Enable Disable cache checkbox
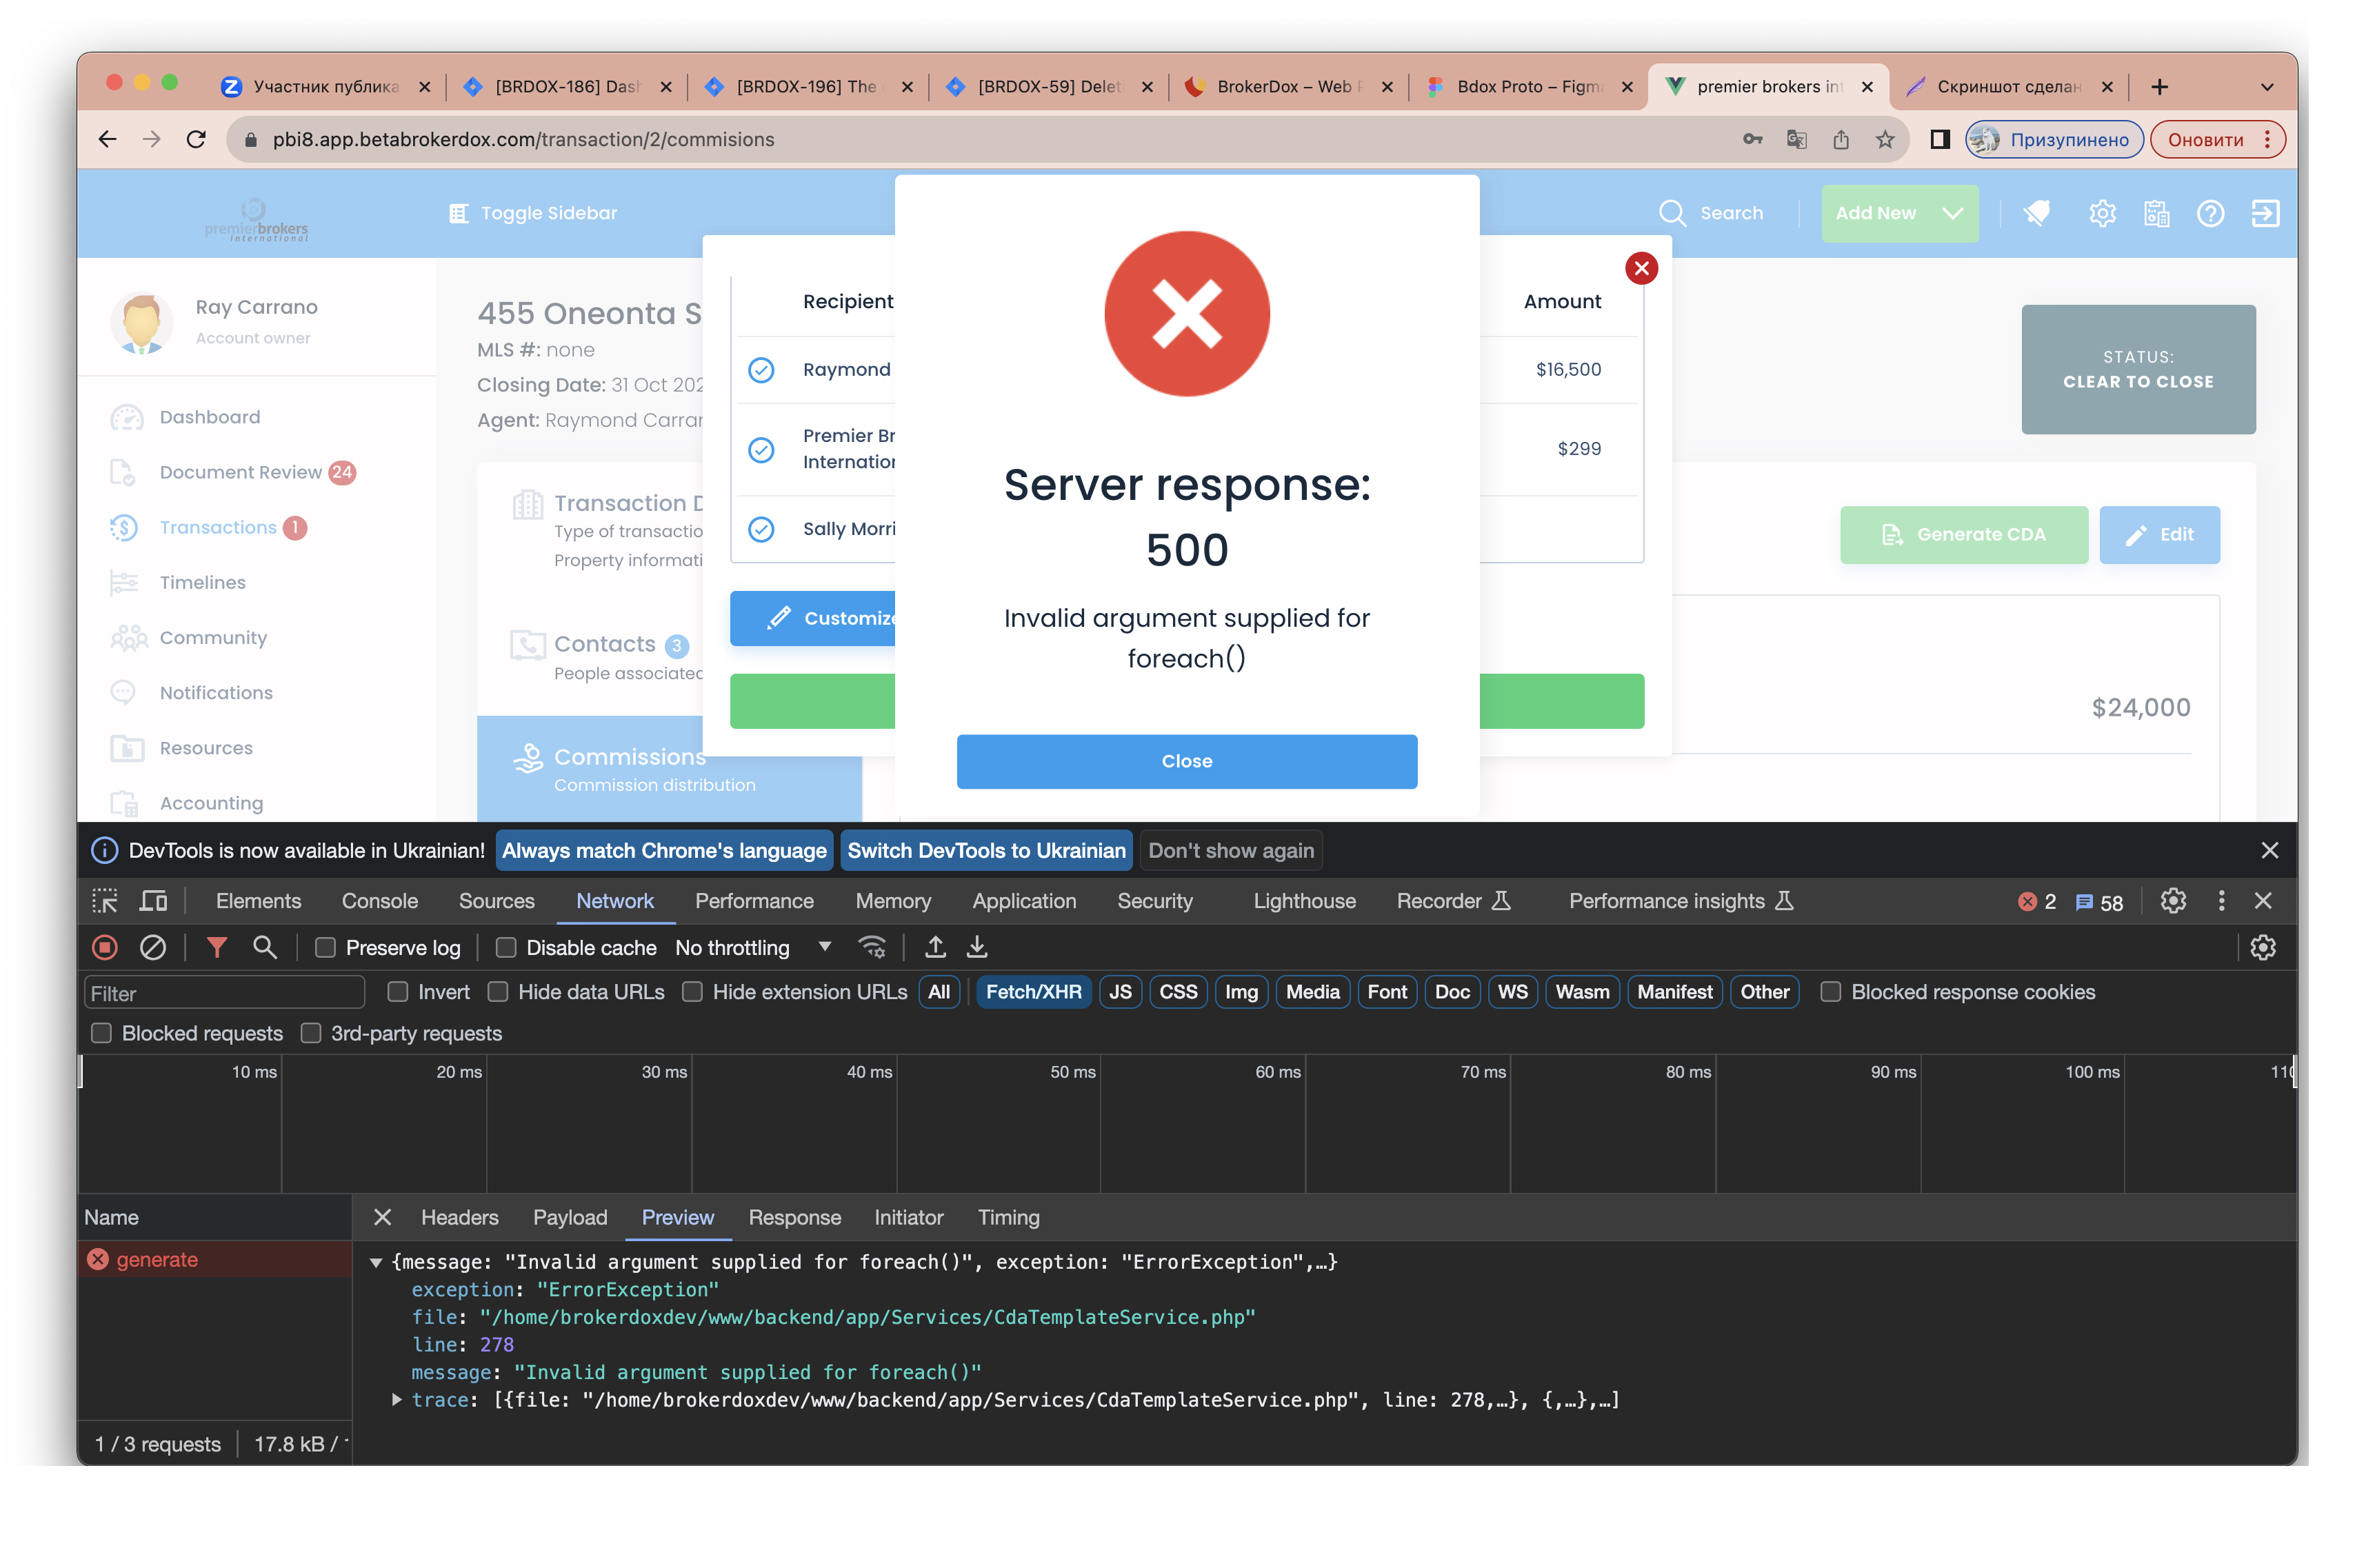2375x1568 pixels. [506, 947]
